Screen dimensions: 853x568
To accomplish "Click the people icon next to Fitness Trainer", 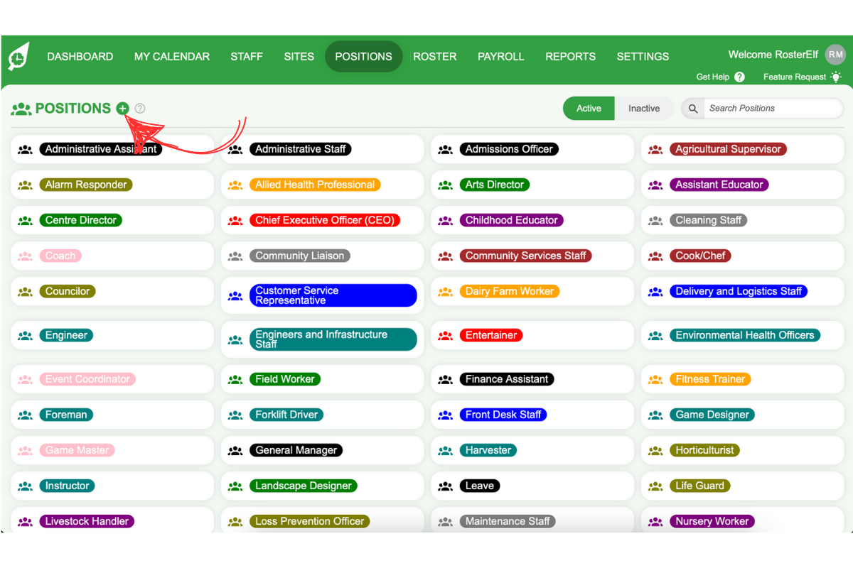I will pos(655,379).
